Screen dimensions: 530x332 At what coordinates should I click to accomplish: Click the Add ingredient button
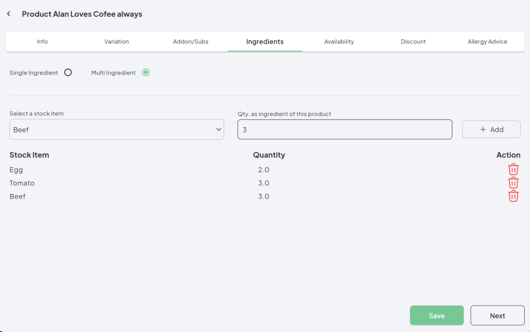tap(491, 129)
